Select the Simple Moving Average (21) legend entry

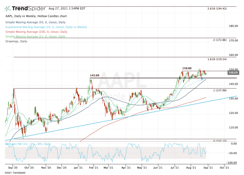click(x=36, y=36)
